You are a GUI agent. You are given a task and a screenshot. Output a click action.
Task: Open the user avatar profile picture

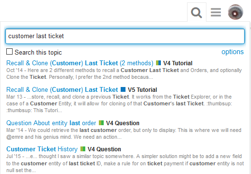(x=235, y=12)
